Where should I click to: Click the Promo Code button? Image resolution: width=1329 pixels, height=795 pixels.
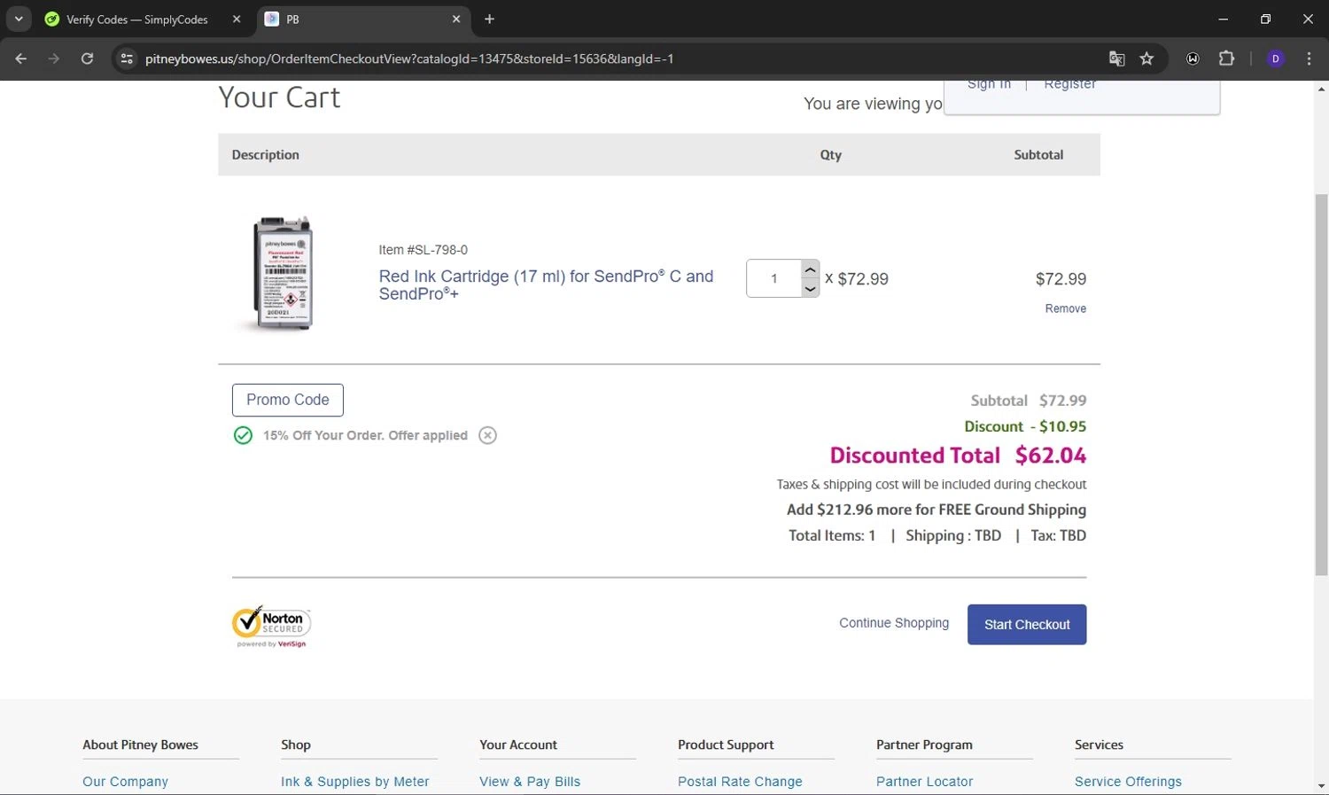288,400
